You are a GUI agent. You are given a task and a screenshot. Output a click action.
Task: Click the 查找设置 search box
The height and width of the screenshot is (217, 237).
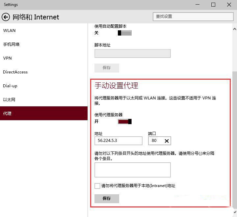(193, 16)
